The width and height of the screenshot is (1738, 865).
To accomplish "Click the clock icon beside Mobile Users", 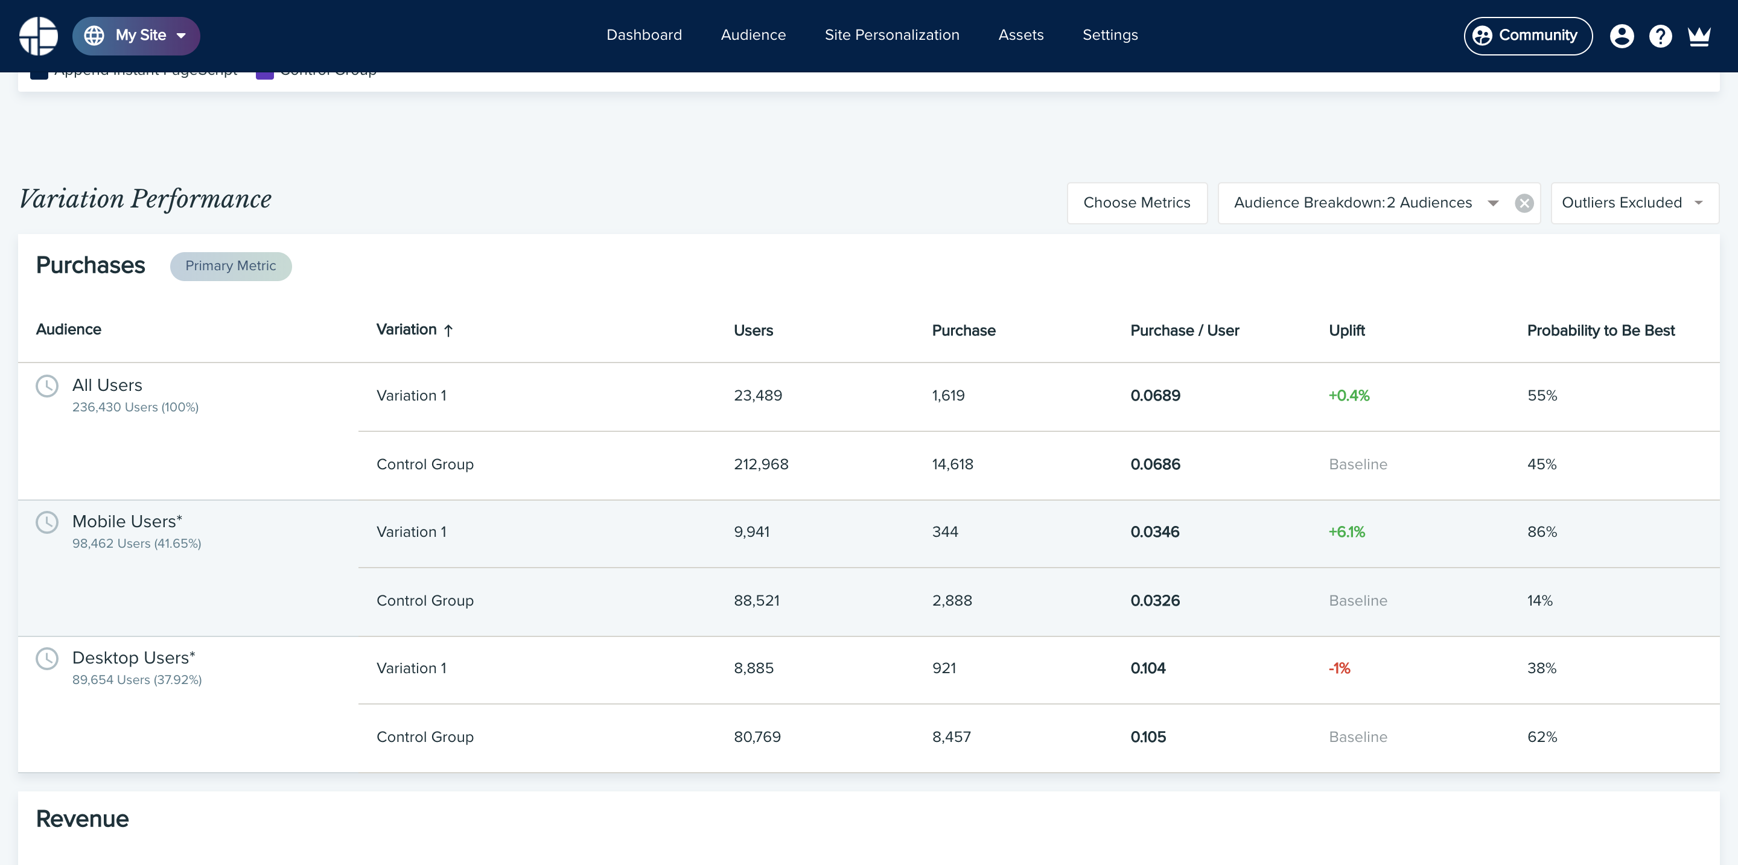I will pyautogui.click(x=47, y=522).
